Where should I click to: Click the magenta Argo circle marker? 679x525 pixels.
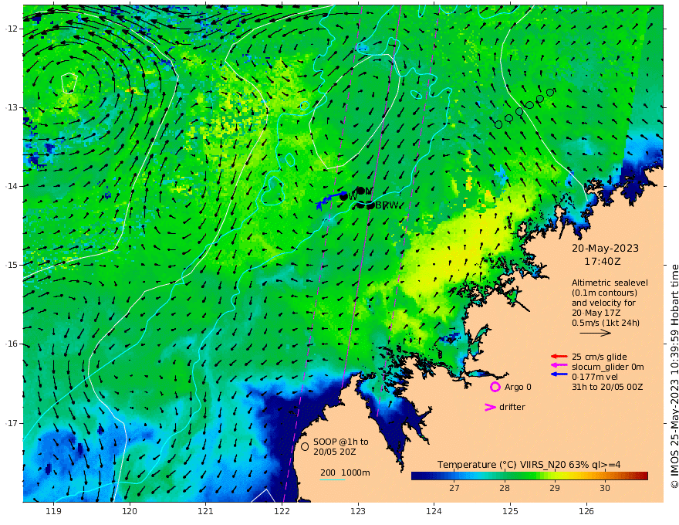pyautogui.click(x=495, y=387)
